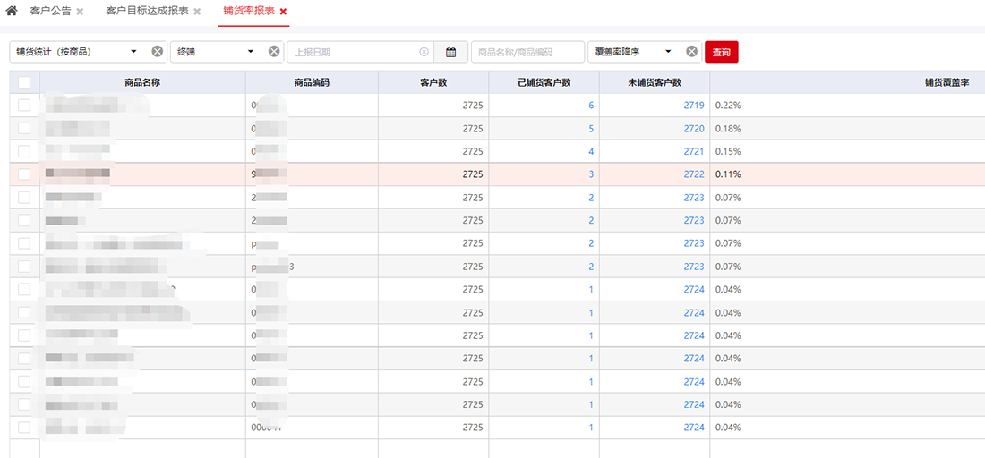Toggle the select-all header checkbox

pyautogui.click(x=24, y=82)
